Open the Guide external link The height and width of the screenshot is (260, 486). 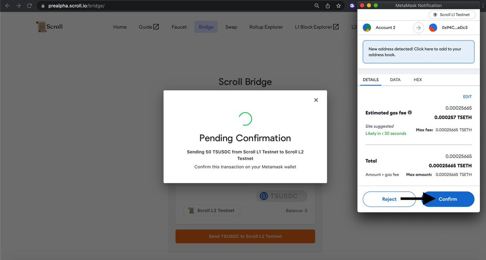[x=149, y=27]
